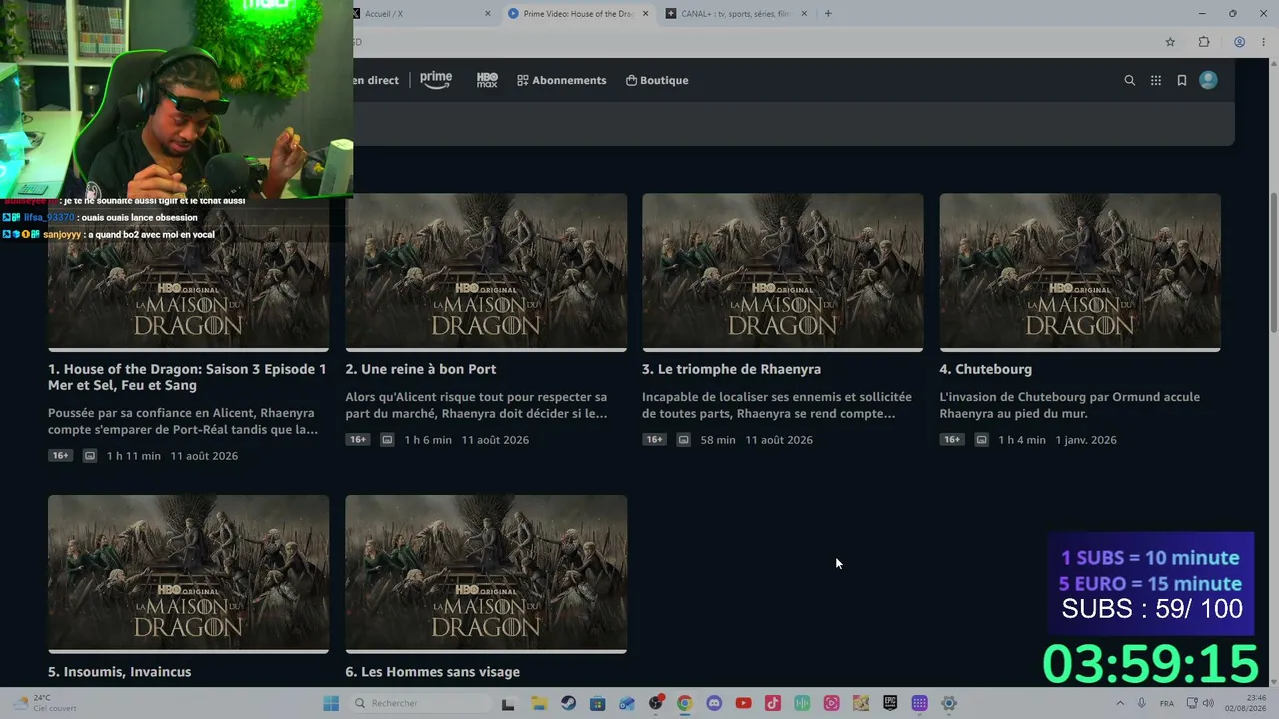Switch to the CANAL+ tv, sports, séries tab
Image resolution: width=1279 pixels, height=719 pixels.
(x=736, y=14)
